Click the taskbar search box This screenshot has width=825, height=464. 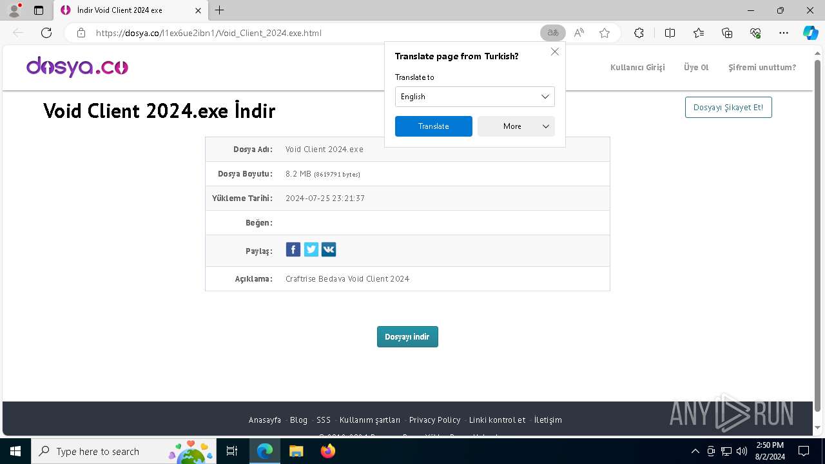[x=122, y=451]
